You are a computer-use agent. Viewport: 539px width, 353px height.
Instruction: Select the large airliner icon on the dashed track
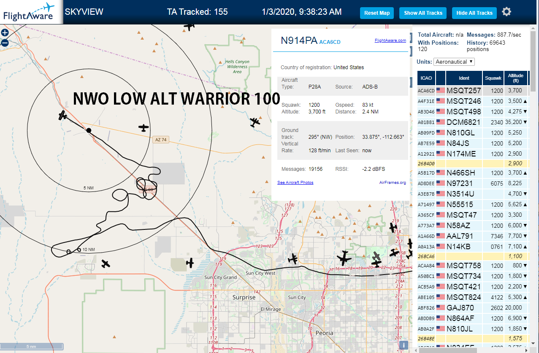click(344, 258)
